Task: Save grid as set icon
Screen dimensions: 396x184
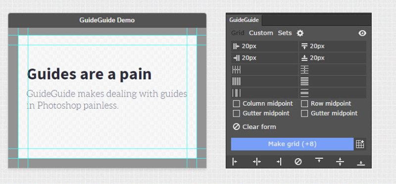Action: 360,144
